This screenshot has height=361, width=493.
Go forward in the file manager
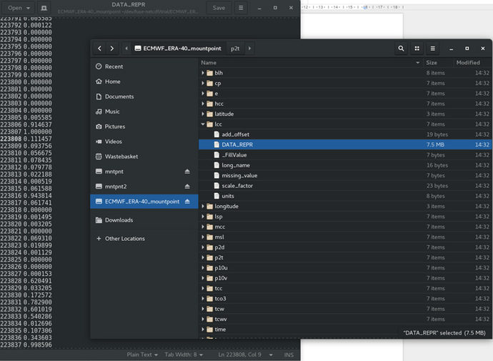click(x=112, y=49)
